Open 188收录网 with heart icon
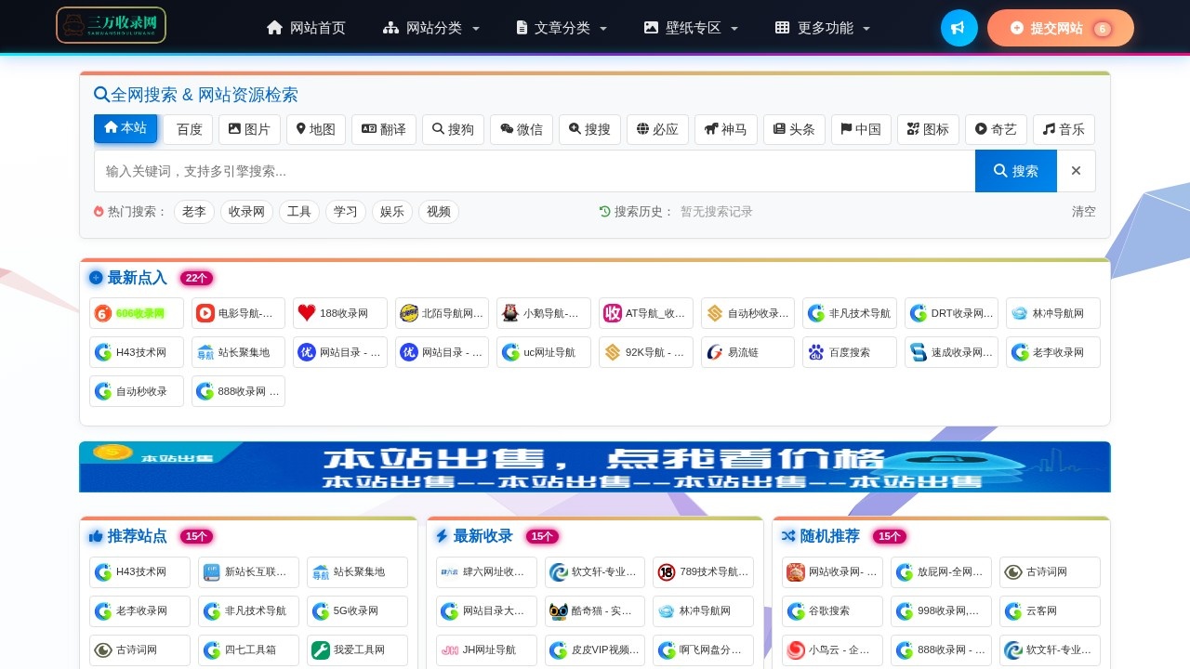 [340, 313]
